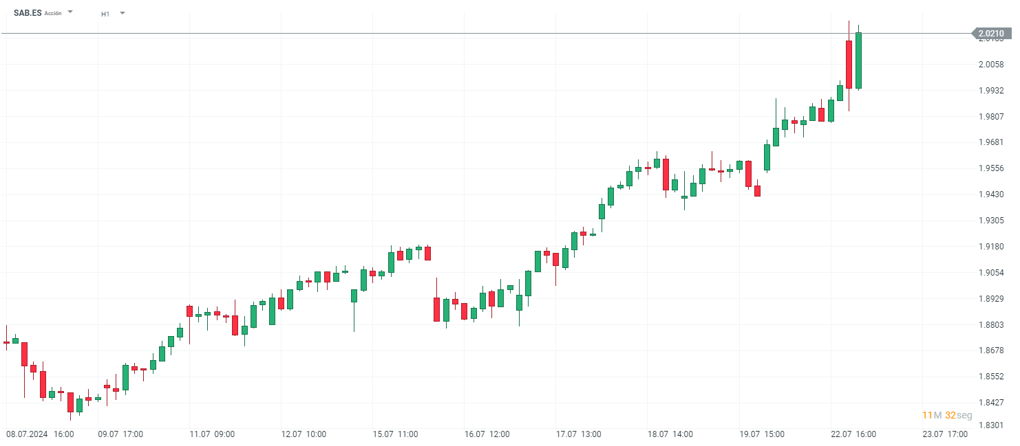Screen dimensions: 1020x446
Task: Expand the H1 timeframe dropdown arrow
Action: (x=123, y=12)
